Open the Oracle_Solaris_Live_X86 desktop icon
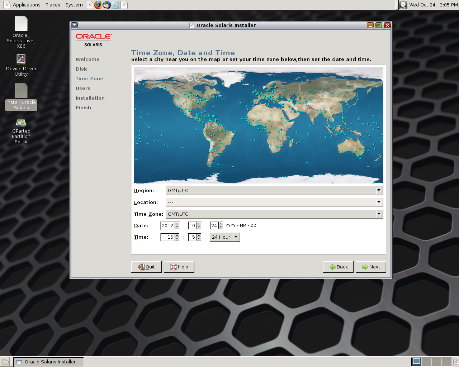Viewport: 459px width, 367px height. pyautogui.click(x=21, y=32)
